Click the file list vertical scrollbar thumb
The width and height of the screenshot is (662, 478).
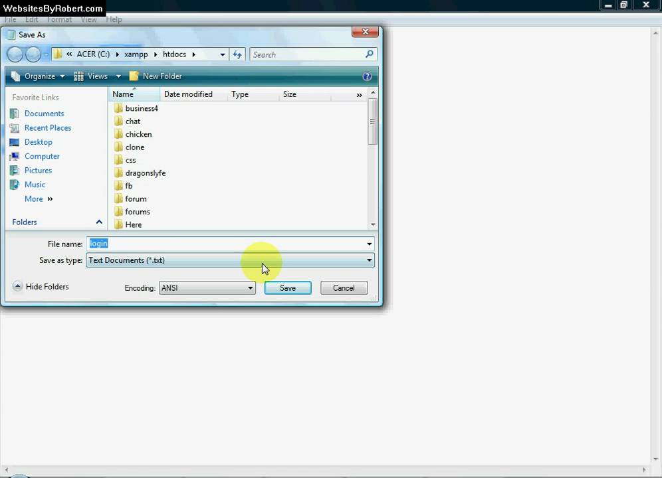tap(372, 121)
